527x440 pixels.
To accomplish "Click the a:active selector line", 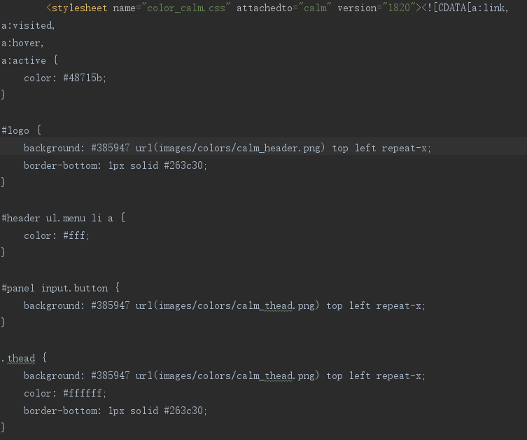I will click(x=29, y=60).
